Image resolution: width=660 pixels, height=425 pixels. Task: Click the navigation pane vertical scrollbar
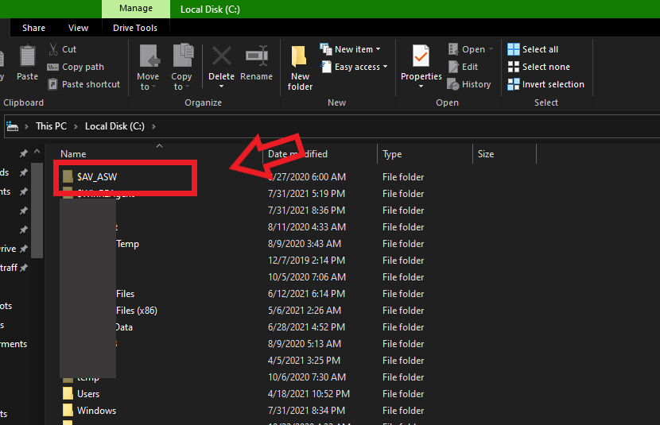click(x=37, y=211)
